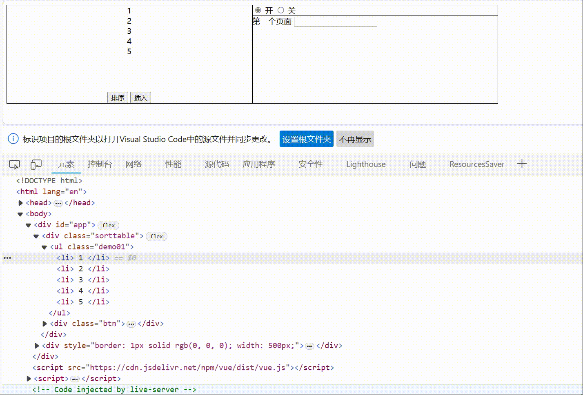
Task: Expand the head node arrow
Action: (20, 203)
